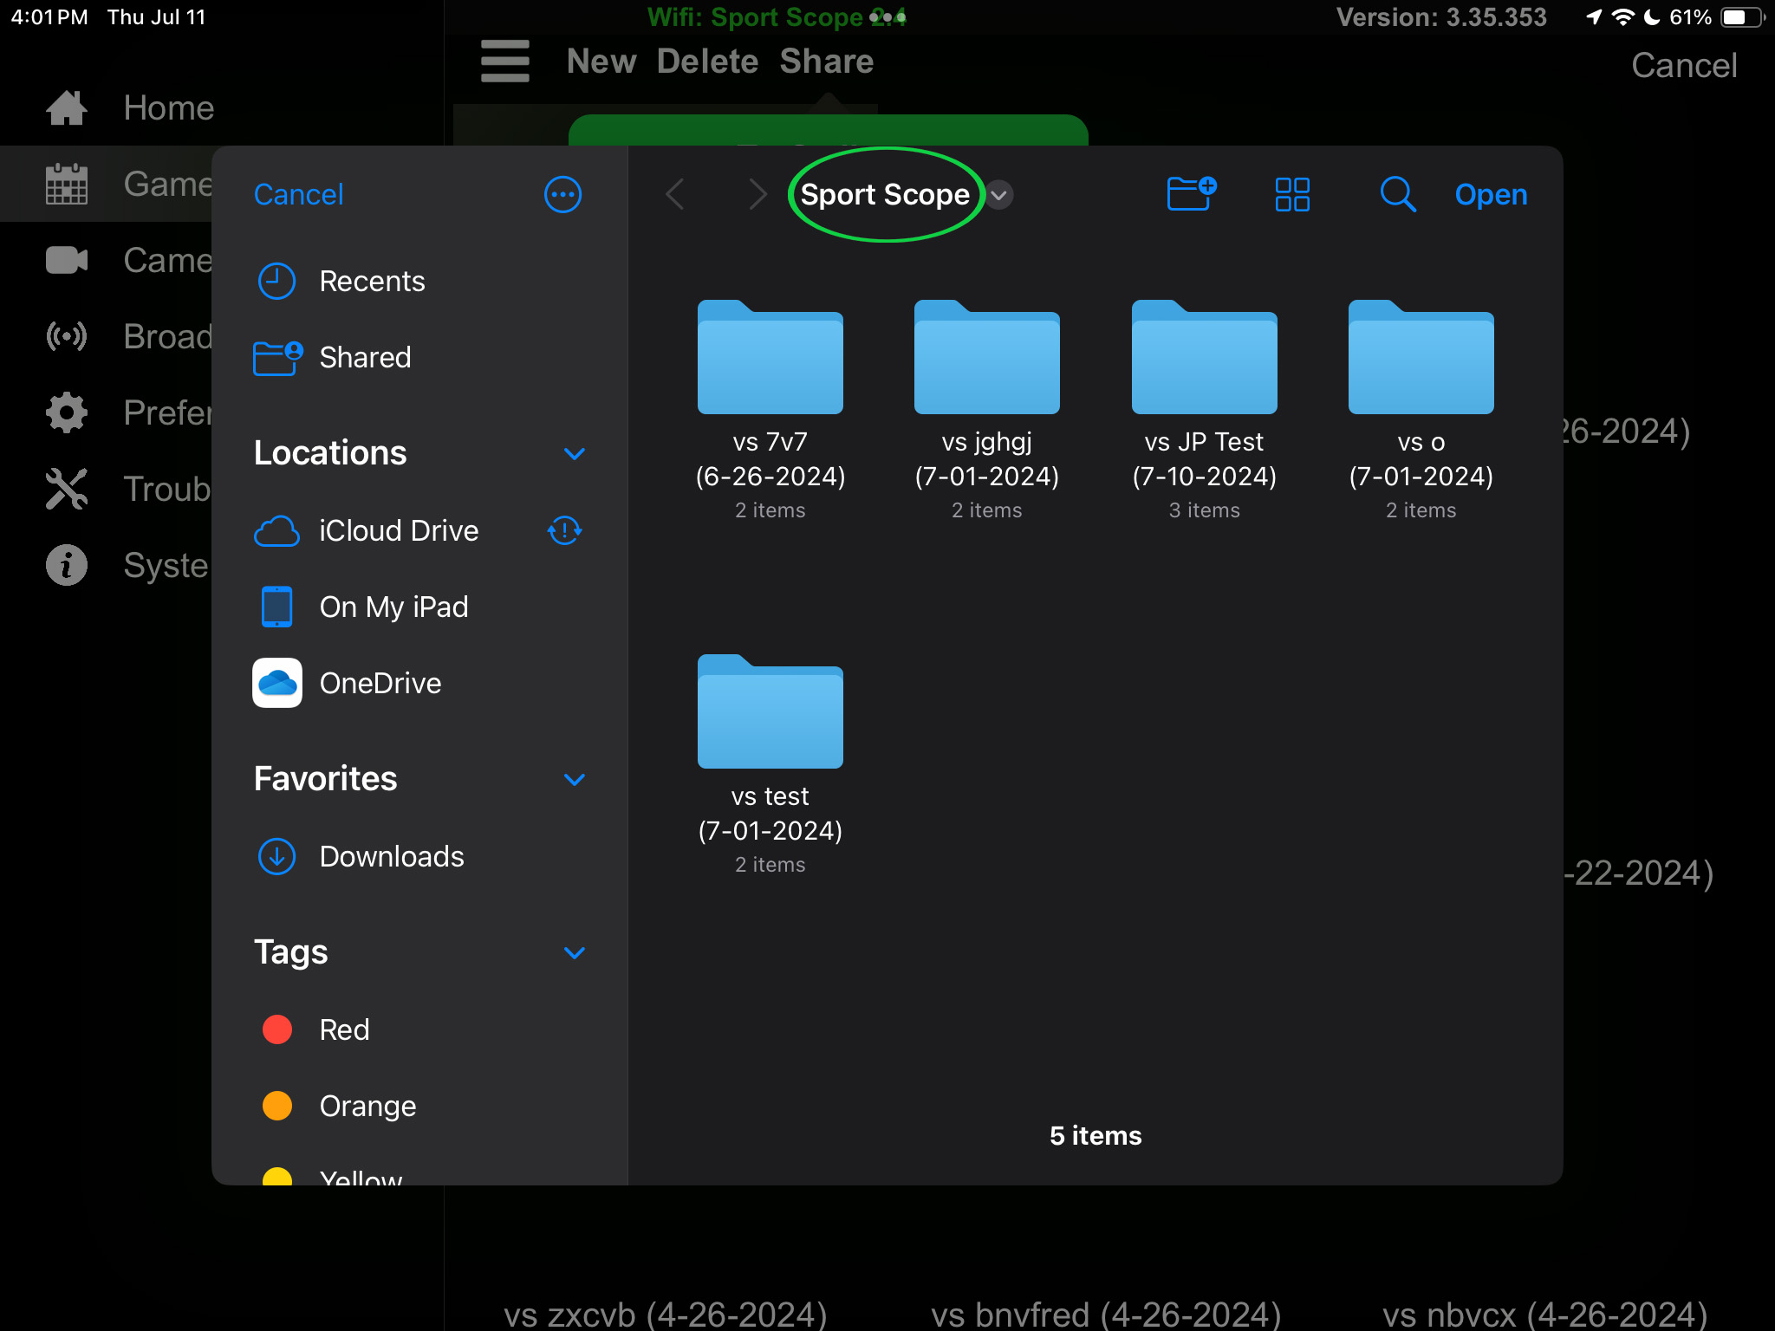1775x1331 pixels.
Task: Collapse the Locations section
Action: click(575, 453)
